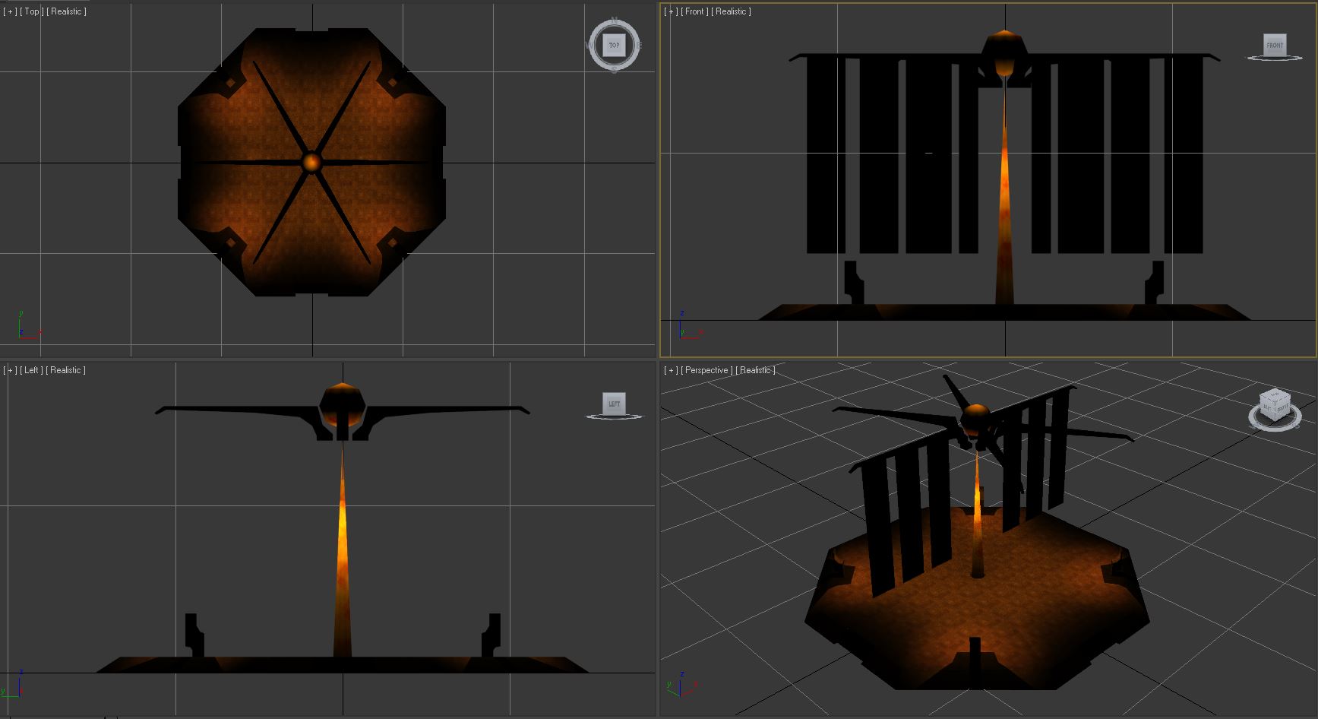1318x719 pixels.
Task: Open the [Realistic] shading menu in the Perspective viewport
Action: coord(756,370)
